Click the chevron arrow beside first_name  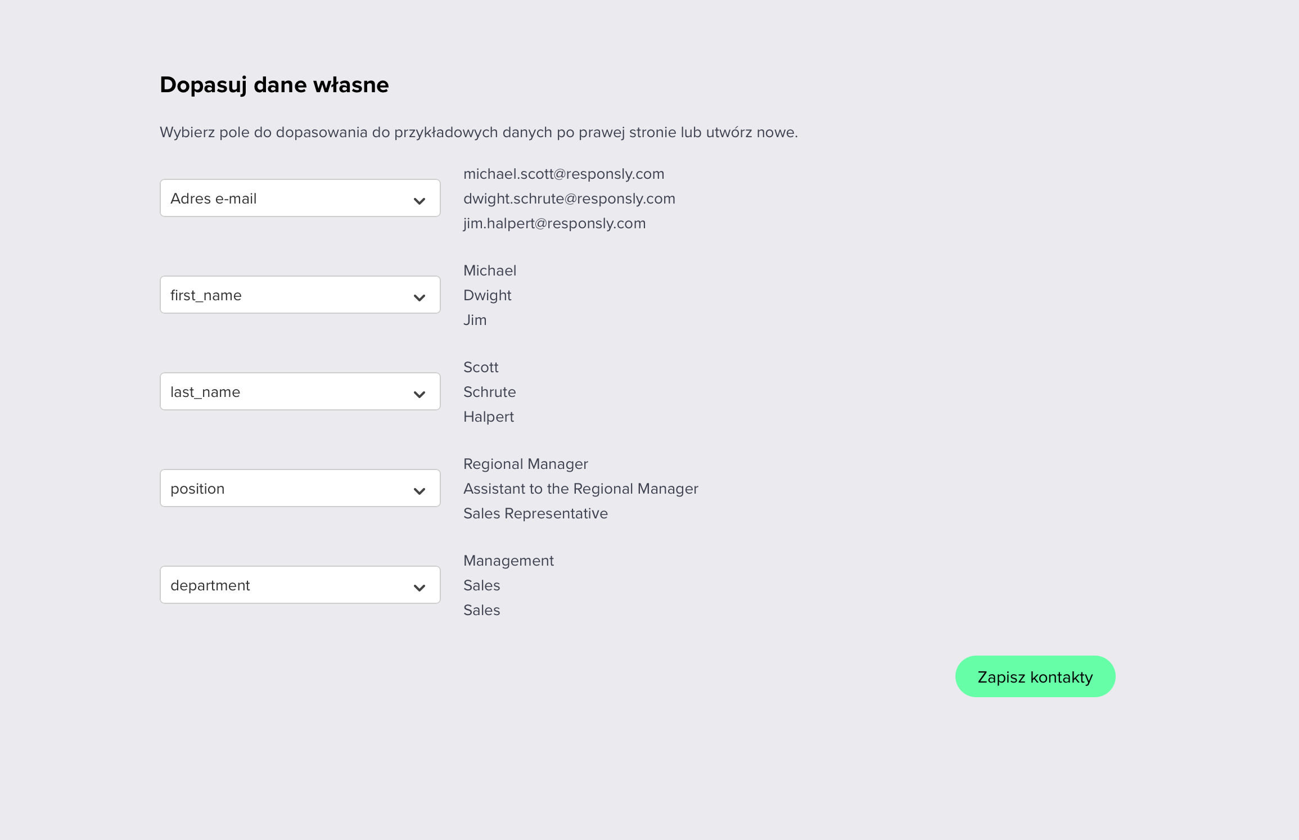coord(419,297)
